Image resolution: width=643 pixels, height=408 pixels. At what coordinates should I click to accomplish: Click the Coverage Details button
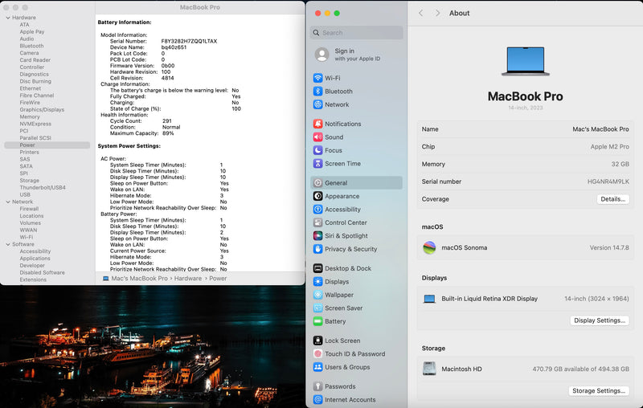pyautogui.click(x=612, y=199)
